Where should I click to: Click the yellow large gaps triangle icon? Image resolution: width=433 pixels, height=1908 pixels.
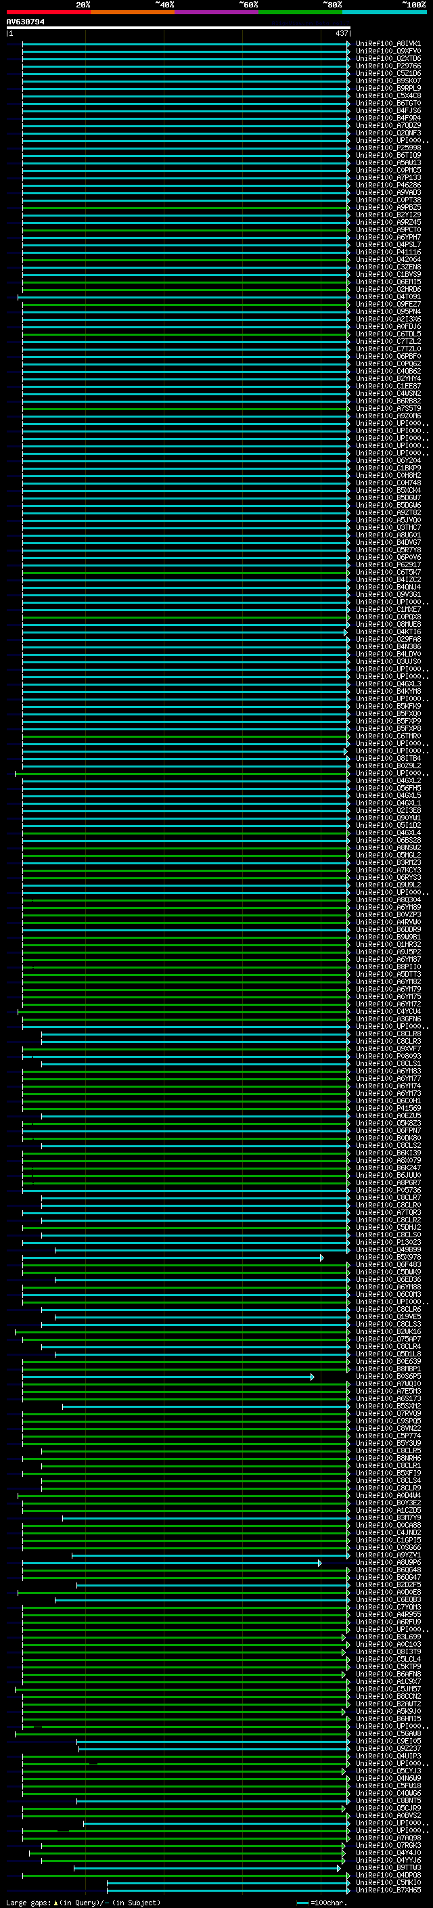click(55, 1903)
